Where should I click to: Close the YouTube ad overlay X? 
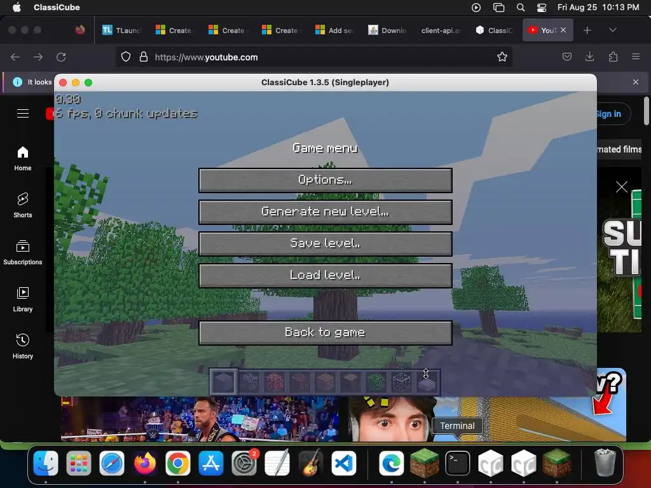(622, 187)
